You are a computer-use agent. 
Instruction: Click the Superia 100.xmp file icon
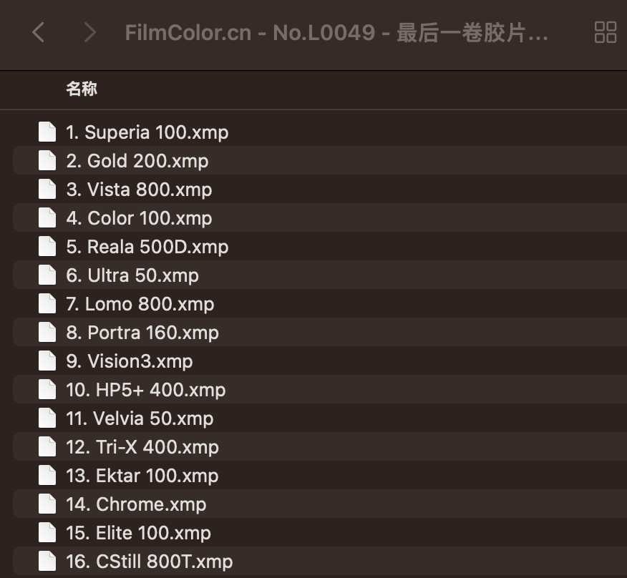tap(47, 132)
